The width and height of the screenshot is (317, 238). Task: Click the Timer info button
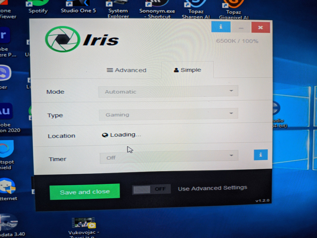pyautogui.click(x=261, y=155)
